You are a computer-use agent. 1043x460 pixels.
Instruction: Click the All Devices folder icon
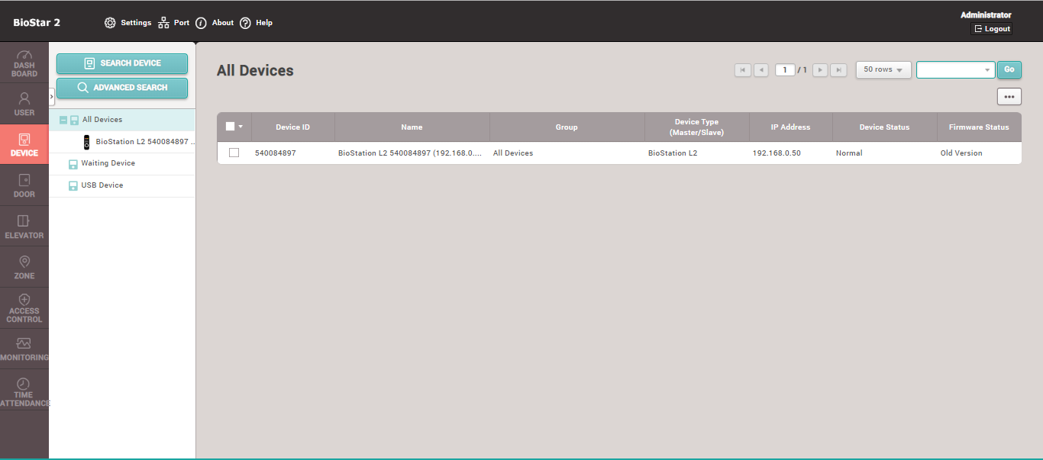point(75,120)
